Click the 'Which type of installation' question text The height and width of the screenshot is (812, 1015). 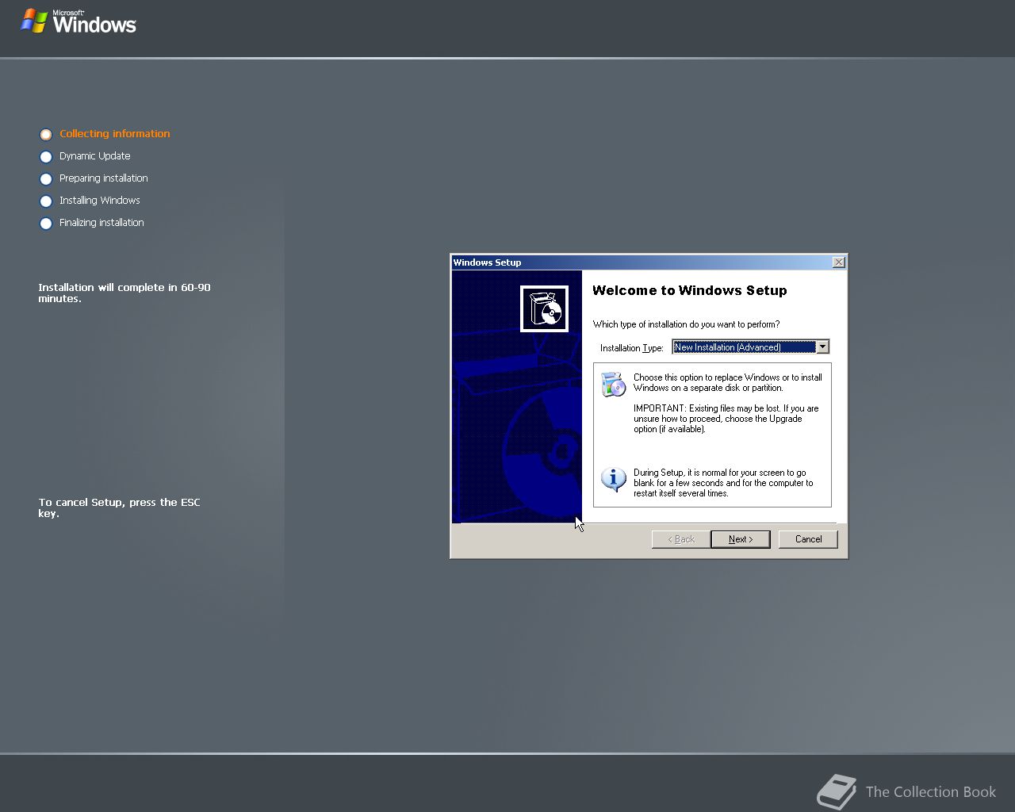click(x=686, y=324)
